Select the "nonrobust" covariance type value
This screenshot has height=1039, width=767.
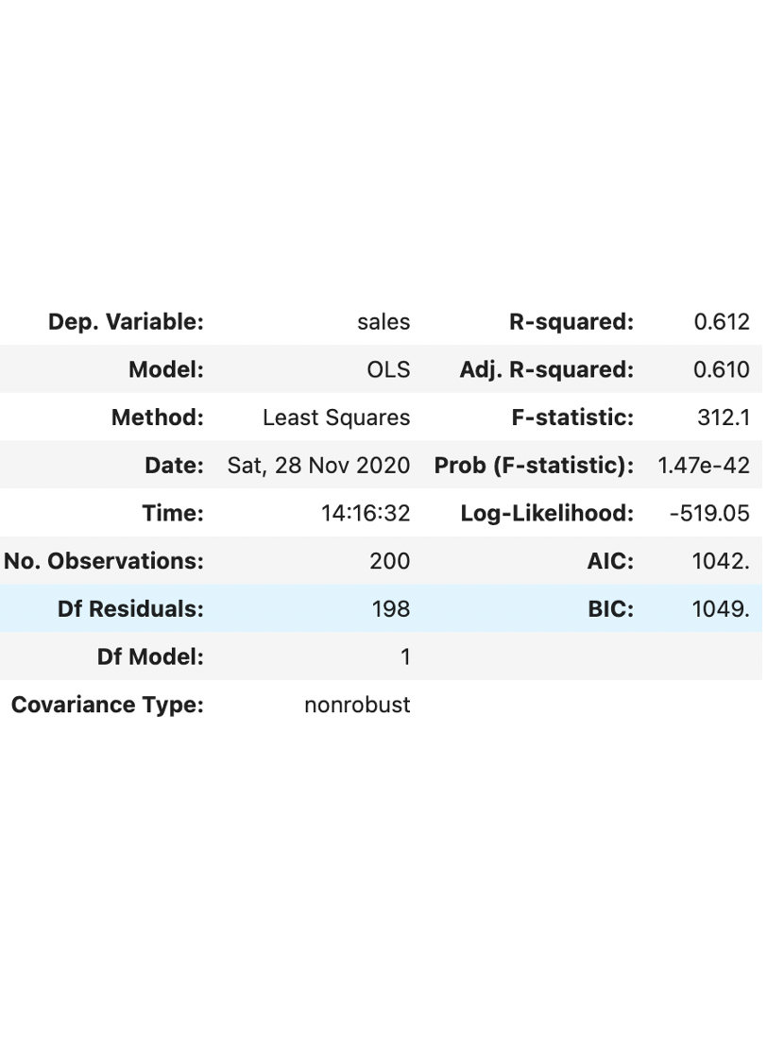357,705
